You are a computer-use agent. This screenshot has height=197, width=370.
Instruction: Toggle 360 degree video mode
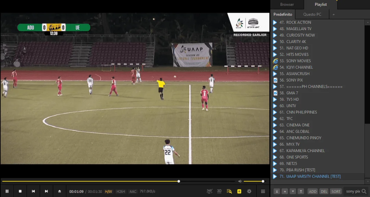coord(209,191)
